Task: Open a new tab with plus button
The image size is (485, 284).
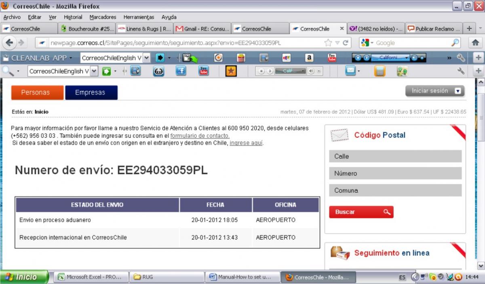Action: 469,29
